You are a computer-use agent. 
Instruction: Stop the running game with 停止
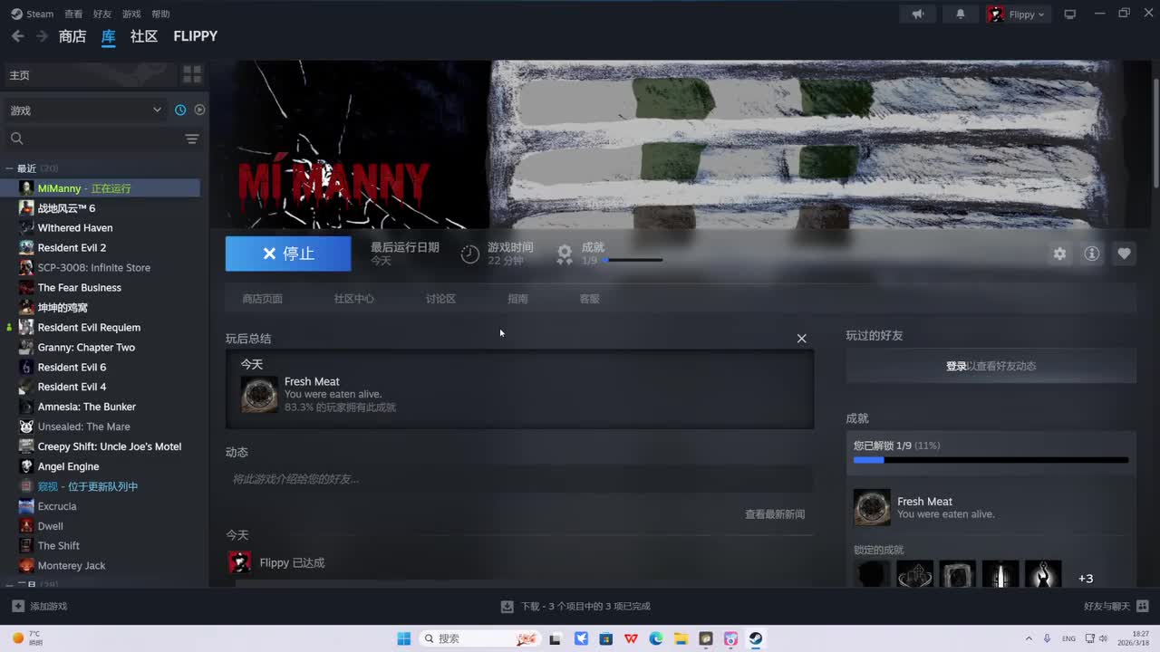tap(288, 254)
